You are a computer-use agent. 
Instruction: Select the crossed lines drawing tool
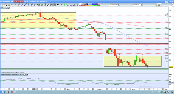click(32, 5)
